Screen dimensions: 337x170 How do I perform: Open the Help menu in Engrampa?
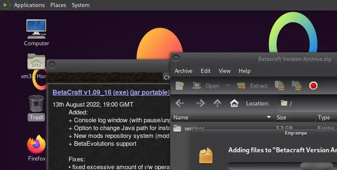(244, 71)
